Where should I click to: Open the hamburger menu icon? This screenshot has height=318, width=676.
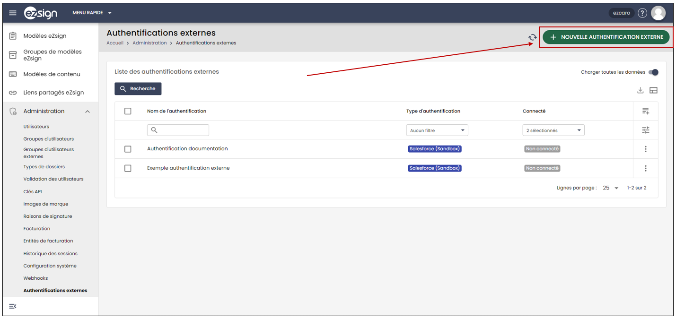pos(13,13)
